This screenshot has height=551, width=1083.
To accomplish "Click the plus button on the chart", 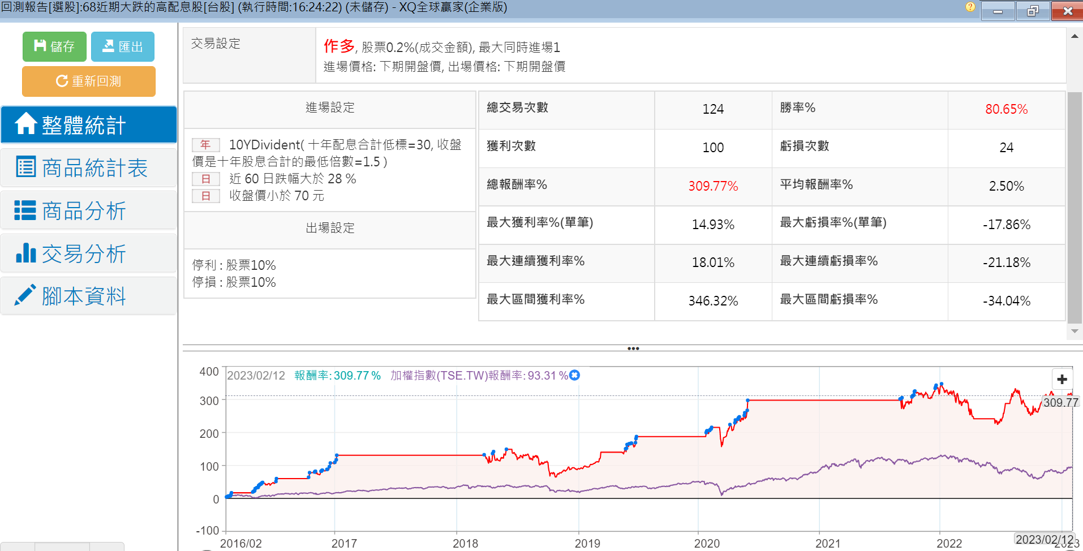I will pyautogui.click(x=1061, y=380).
